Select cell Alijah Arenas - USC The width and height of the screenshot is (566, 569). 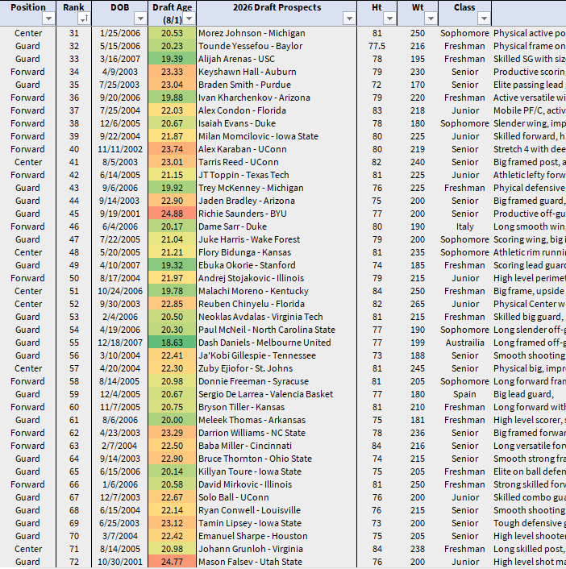coord(277,59)
